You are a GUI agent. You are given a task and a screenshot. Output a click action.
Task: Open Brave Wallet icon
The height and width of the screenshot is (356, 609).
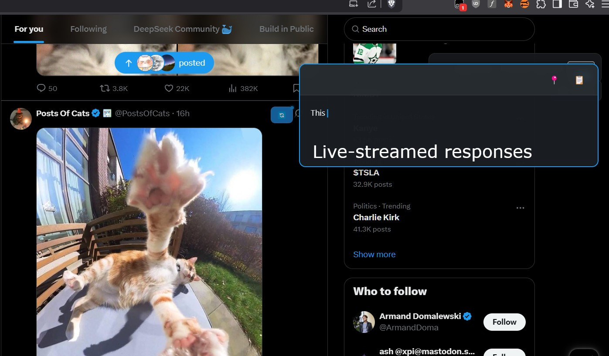[573, 4]
